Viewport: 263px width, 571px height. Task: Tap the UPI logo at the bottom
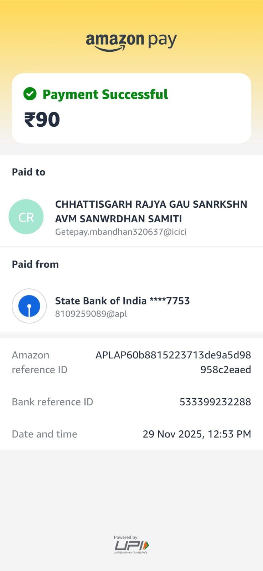point(131,546)
